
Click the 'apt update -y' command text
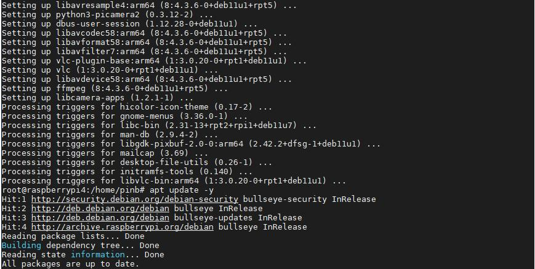tap(182, 190)
